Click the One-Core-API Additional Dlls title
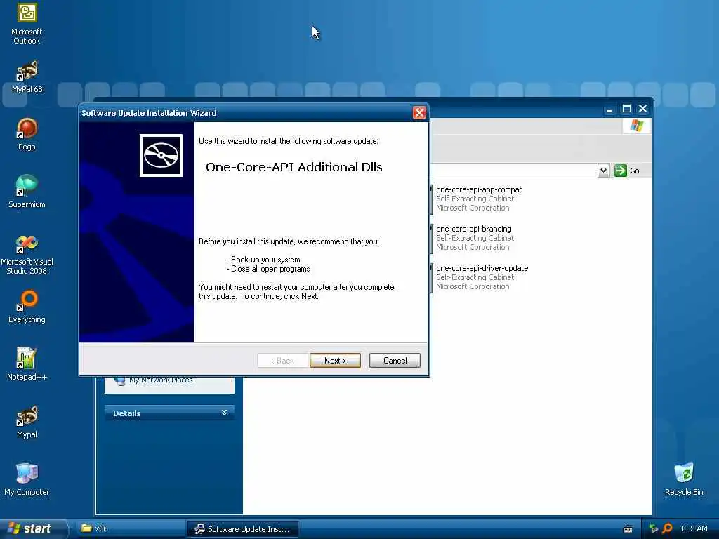Viewport: 719px width, 539px height. click(294, 167)
